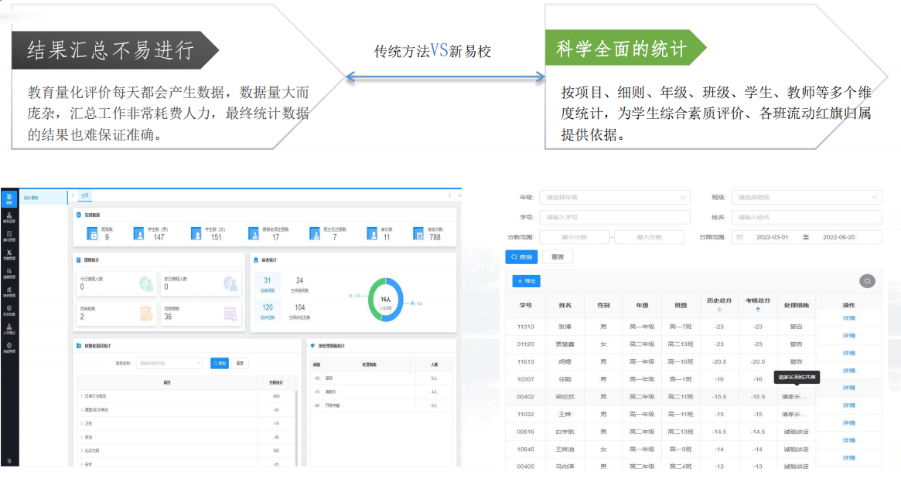Toggle sorting on 考核总分 column
The width and height of the screenshot is (901, 478).
click(757, 310)
